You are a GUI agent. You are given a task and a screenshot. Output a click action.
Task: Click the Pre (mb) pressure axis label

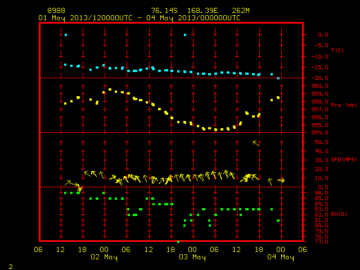[x=344, y=105]
